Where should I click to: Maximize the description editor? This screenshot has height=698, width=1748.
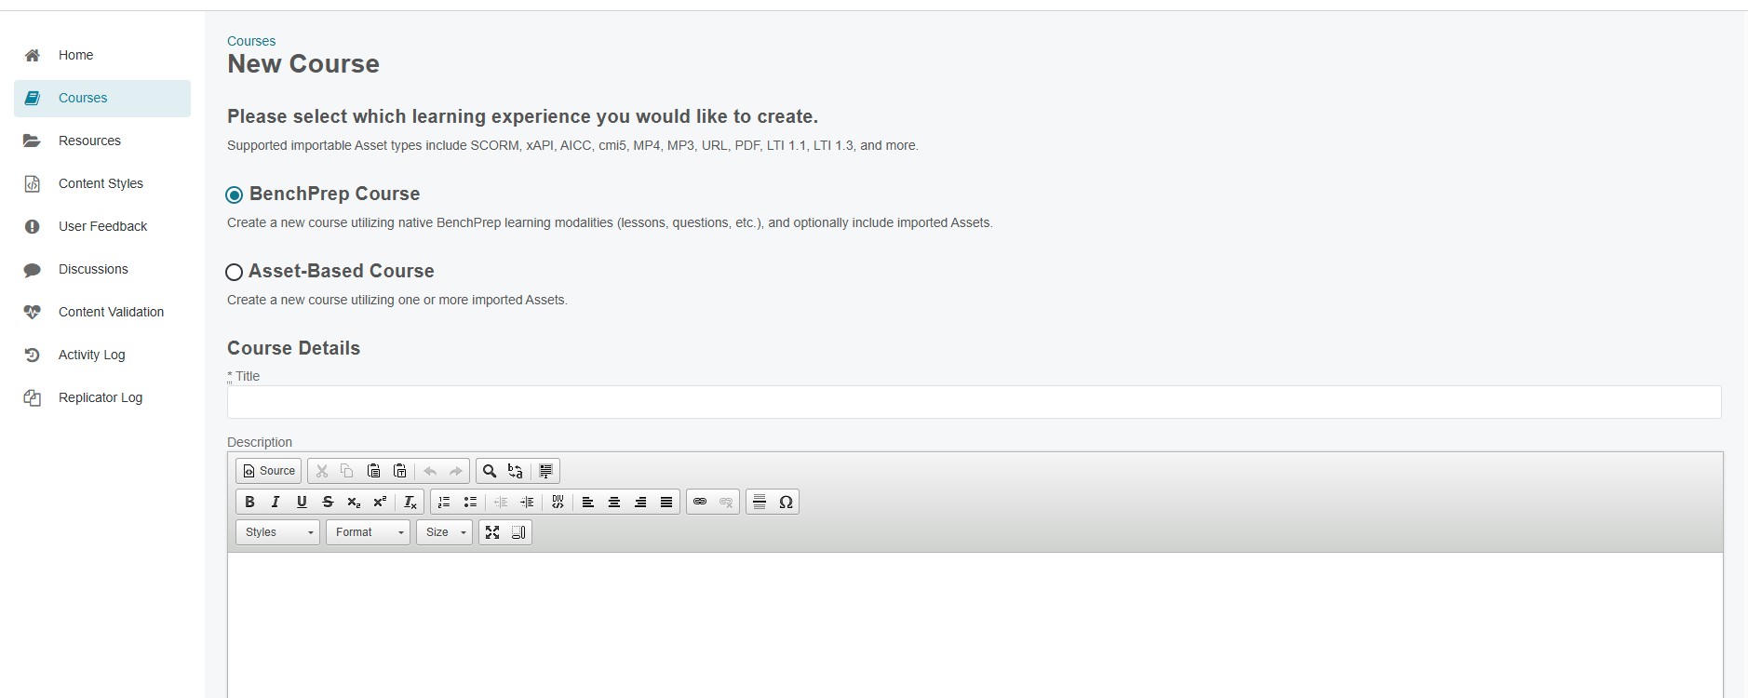click(x=492, y=532)
